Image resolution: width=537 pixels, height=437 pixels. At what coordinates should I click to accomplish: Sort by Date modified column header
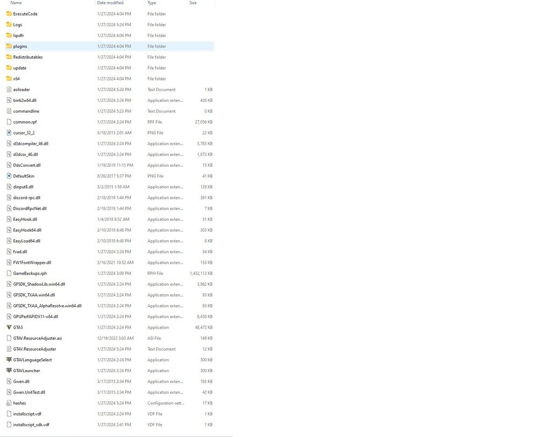coord(110,3)
